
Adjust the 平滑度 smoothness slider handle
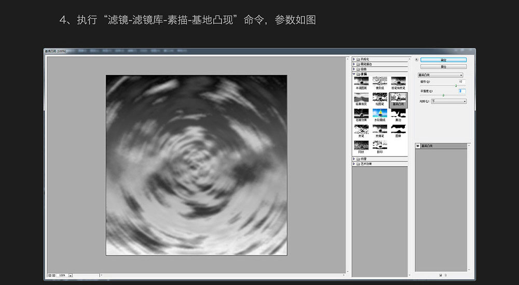click(x=443, y=95)
